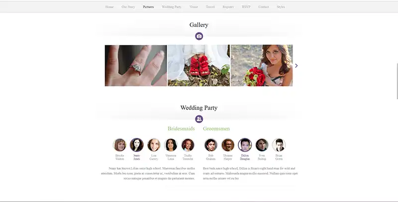Jump to the Venue section
398x202 pixels.
tap(194, 7)
